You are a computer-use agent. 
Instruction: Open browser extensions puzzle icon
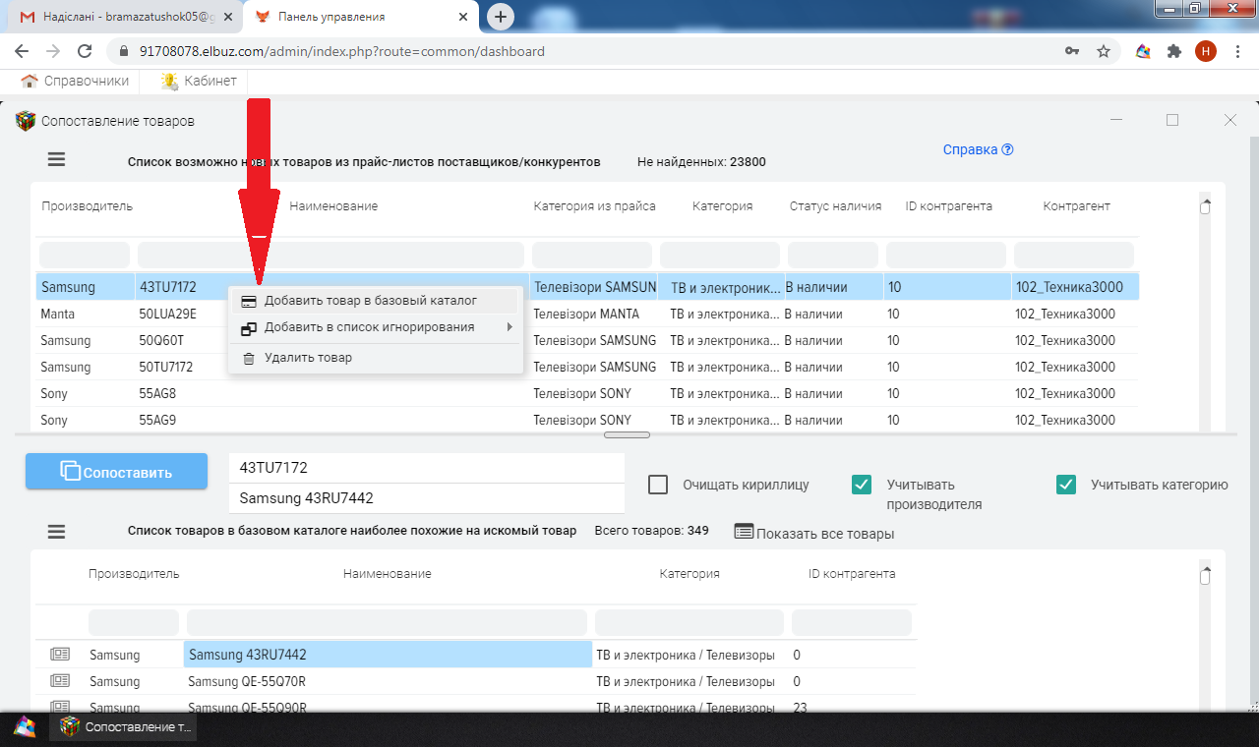(1173, 51)
